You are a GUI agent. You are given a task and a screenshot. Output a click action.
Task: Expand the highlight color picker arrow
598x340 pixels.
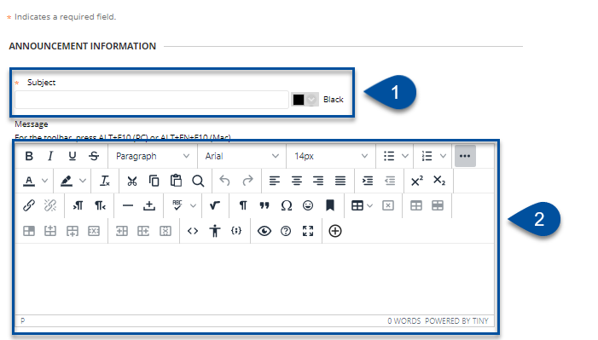(83, 181)
